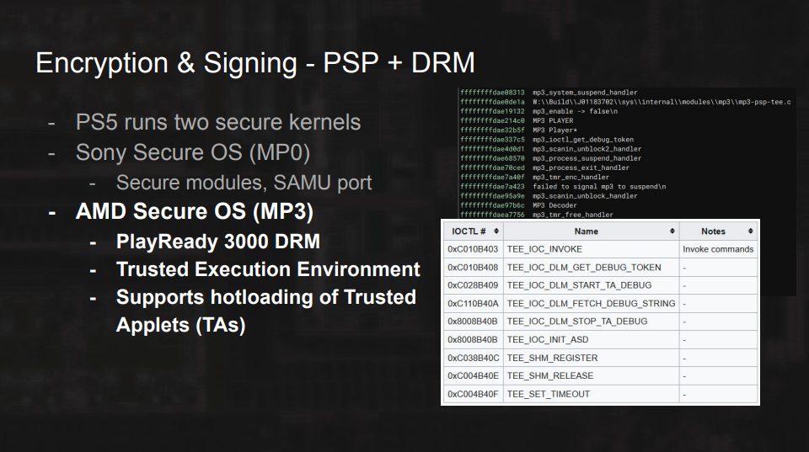The width and height of the screenshot is (809, 452).
Task: Sort table by Notes column arrows
Action: [x=750, y=231]
